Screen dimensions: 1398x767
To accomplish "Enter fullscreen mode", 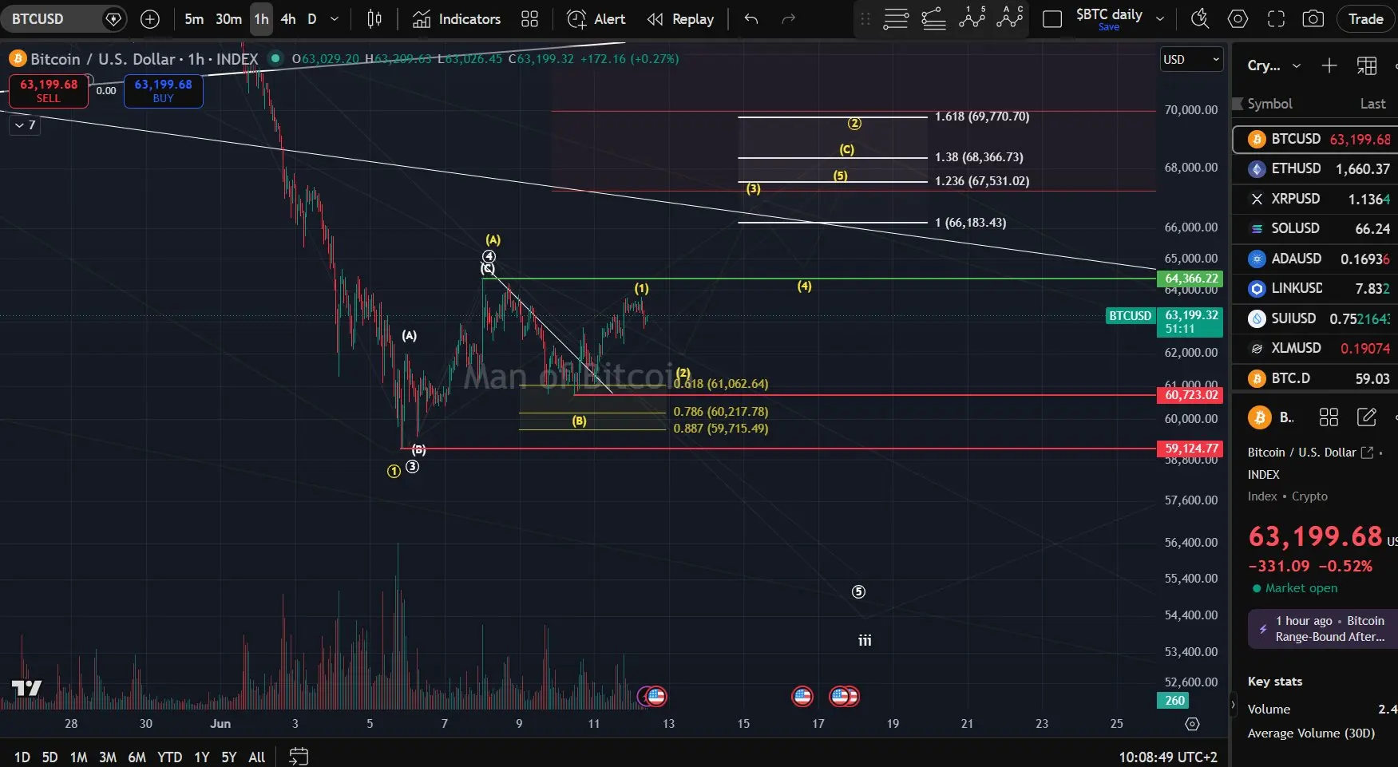I will [x=1276, y=19].
